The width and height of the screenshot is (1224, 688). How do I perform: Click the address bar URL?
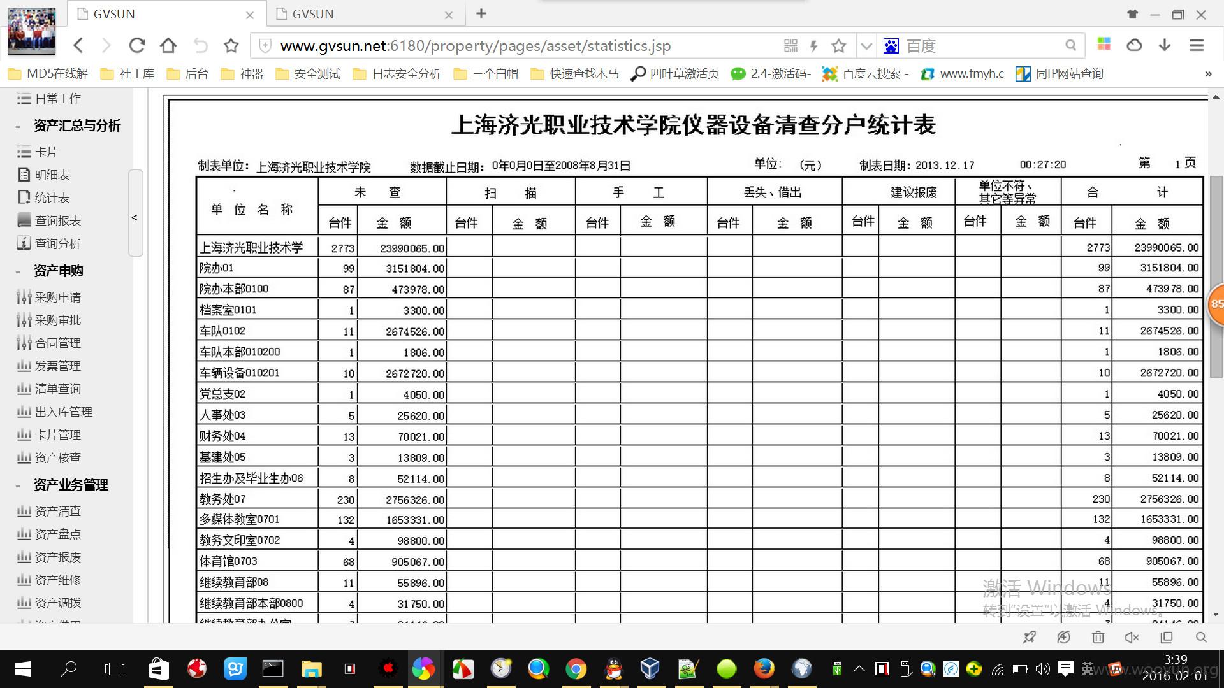476,46
